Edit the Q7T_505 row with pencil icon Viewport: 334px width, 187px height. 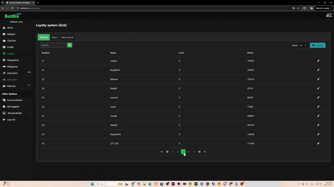click(x=318, y=143)
